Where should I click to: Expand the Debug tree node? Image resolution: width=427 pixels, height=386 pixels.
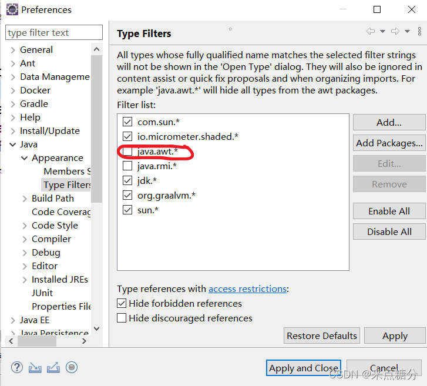coord(25,253)
